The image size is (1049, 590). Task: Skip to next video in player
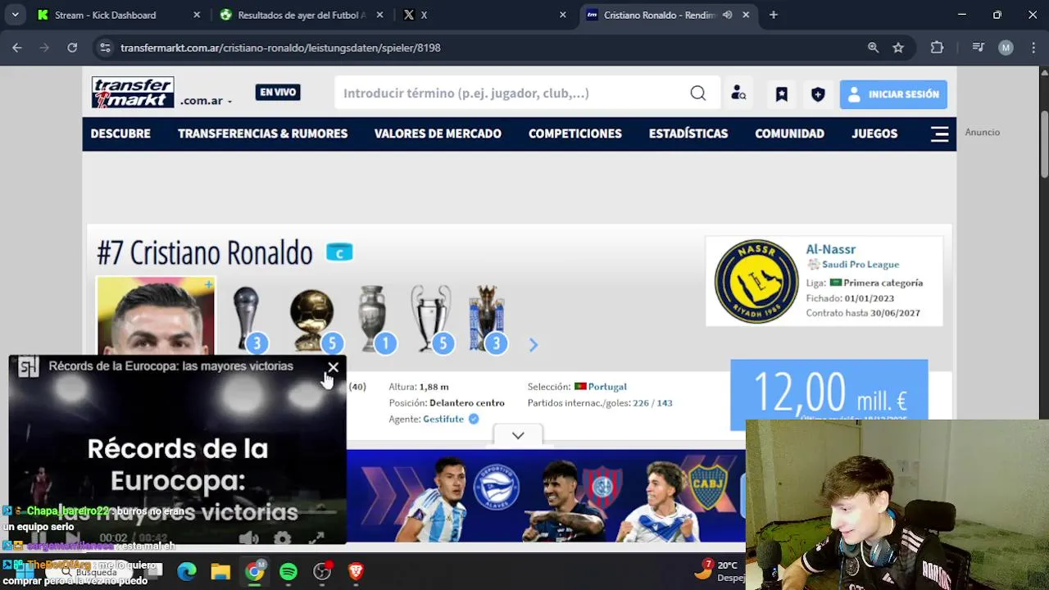(x=72, y=538)
